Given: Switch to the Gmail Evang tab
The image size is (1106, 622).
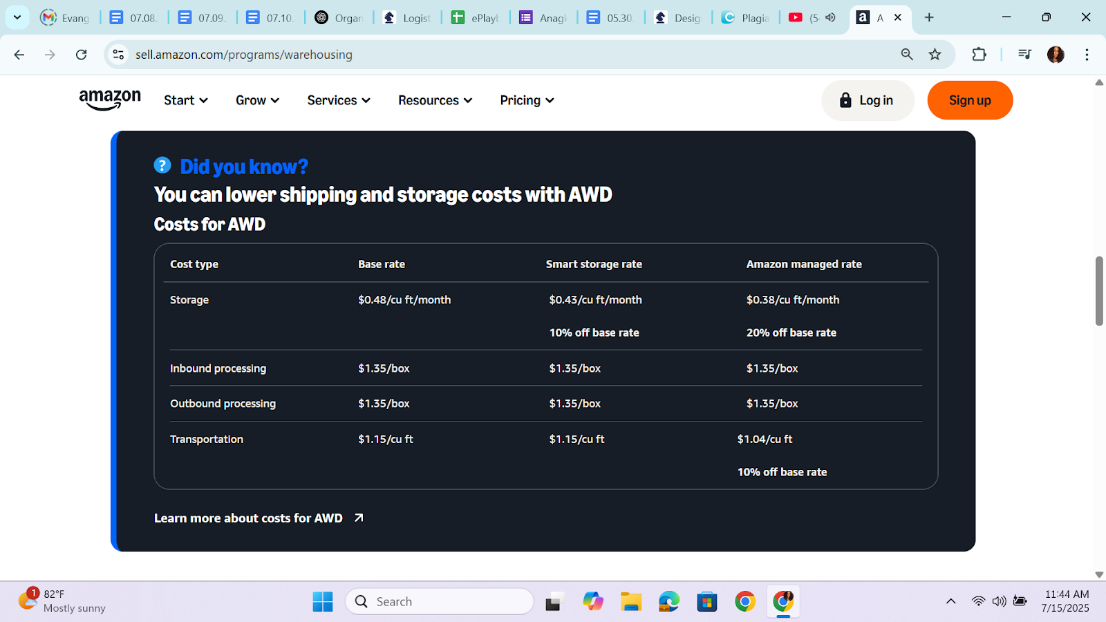Looking at the screenshot, I should click(x=66, y=18).
